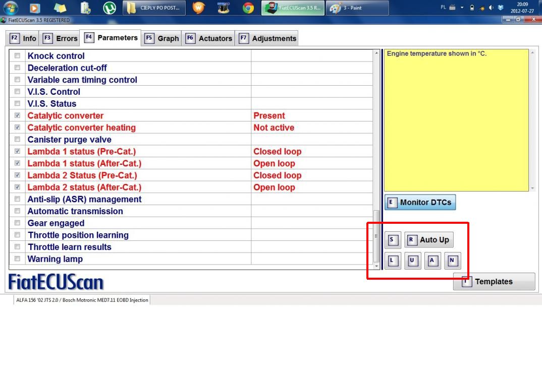This screenshot has width=542, height=379.
Task: Open uTorrent from taskbar
Action: tap(110, 8)
